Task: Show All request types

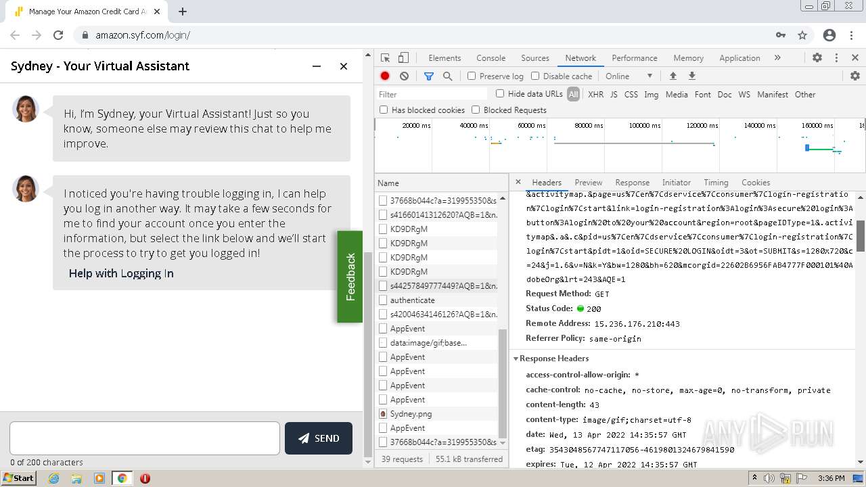Action: [573, 95]
